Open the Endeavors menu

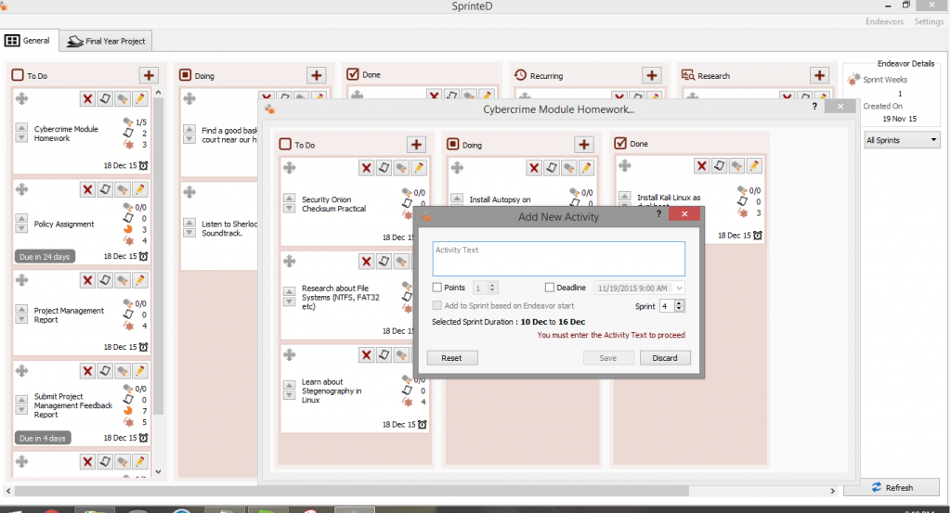[883, 21]
